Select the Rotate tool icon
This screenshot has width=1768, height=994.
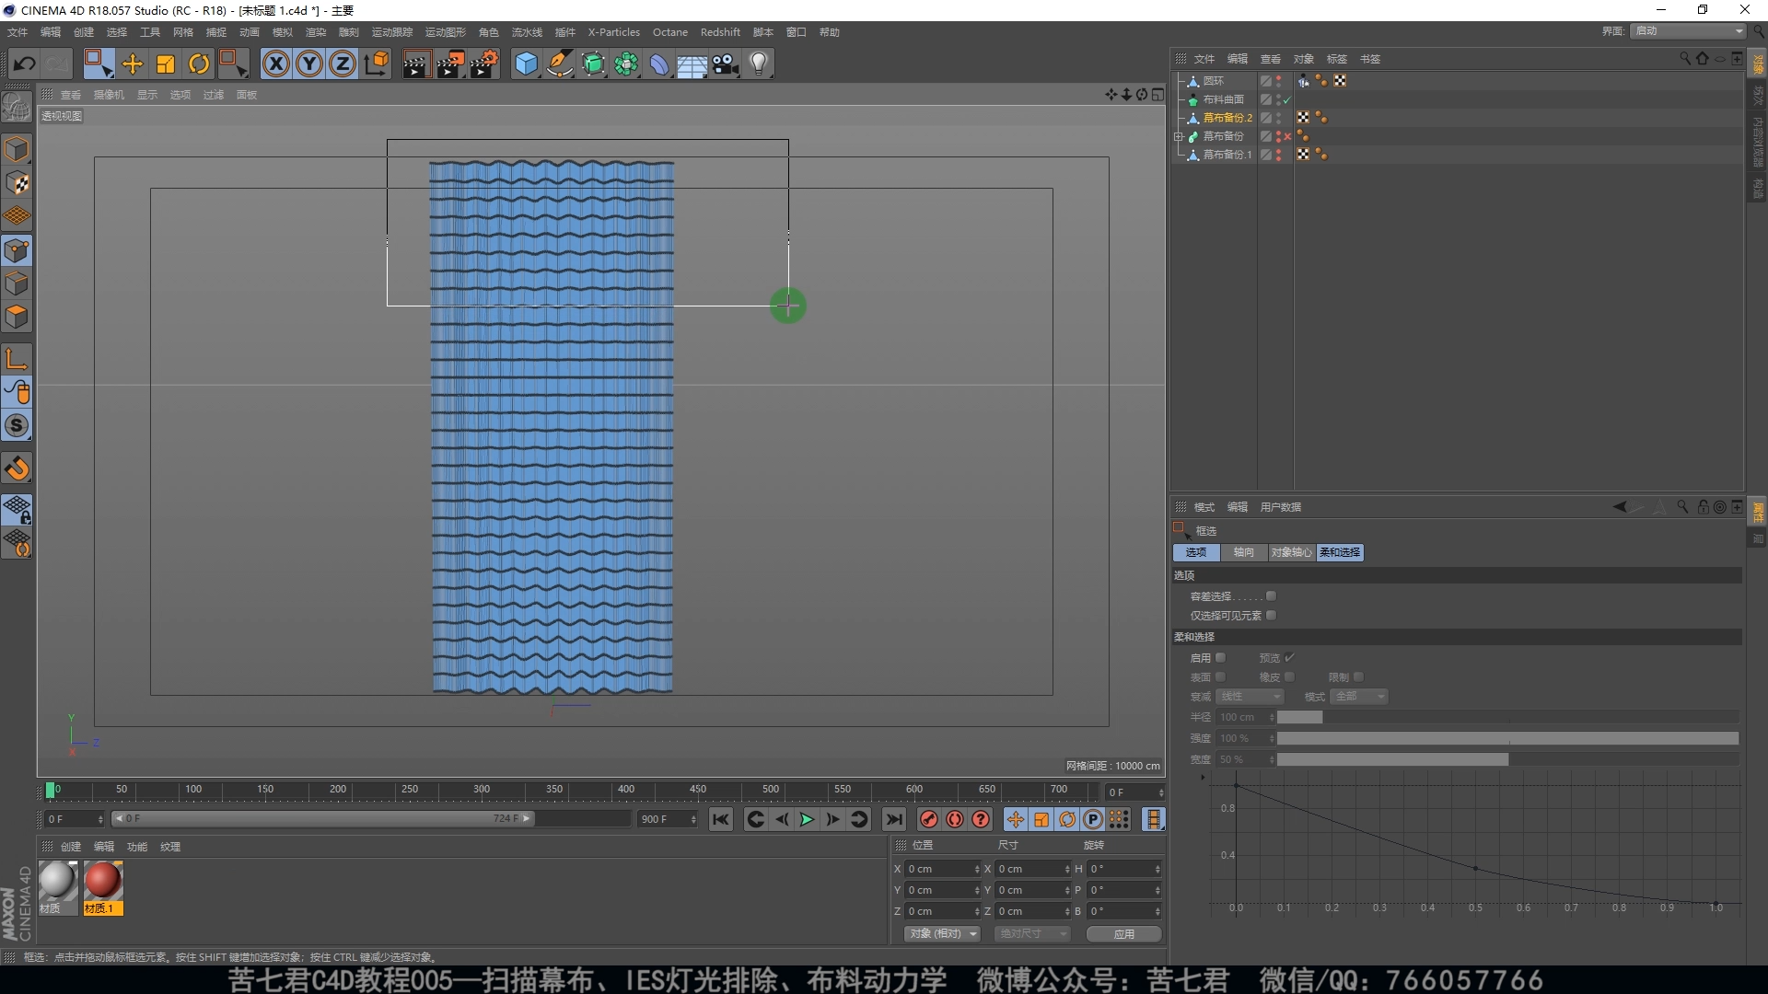click(199, 64)
